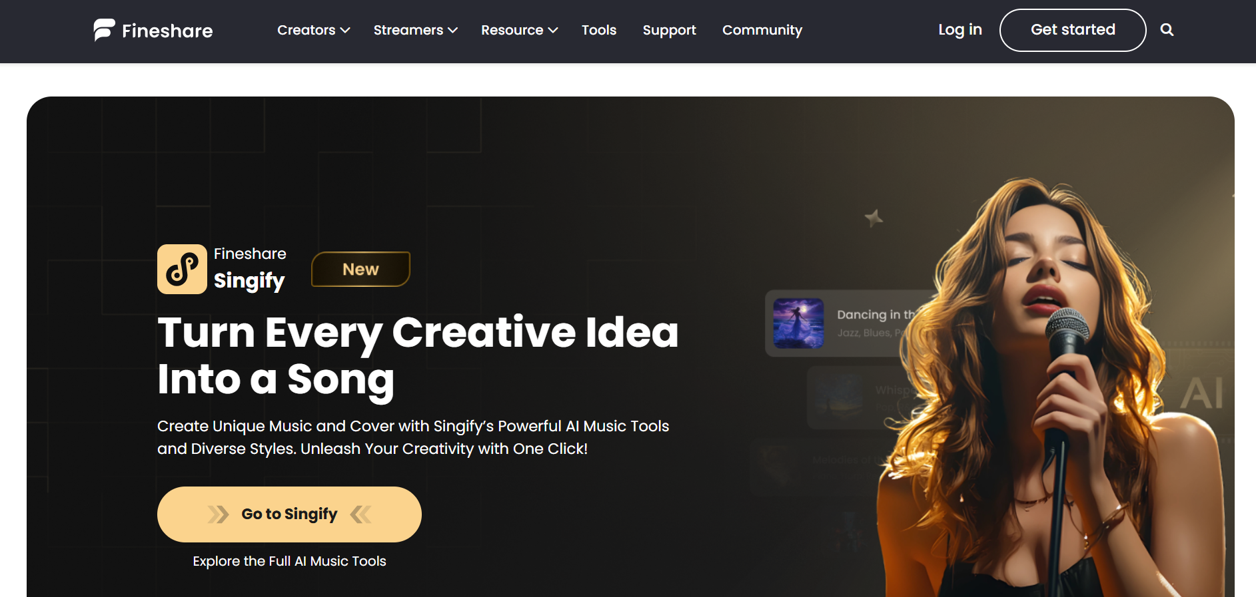Screen dimensions: 1256x597
Task: Go to the Community page
Action: tap(762, 31)
